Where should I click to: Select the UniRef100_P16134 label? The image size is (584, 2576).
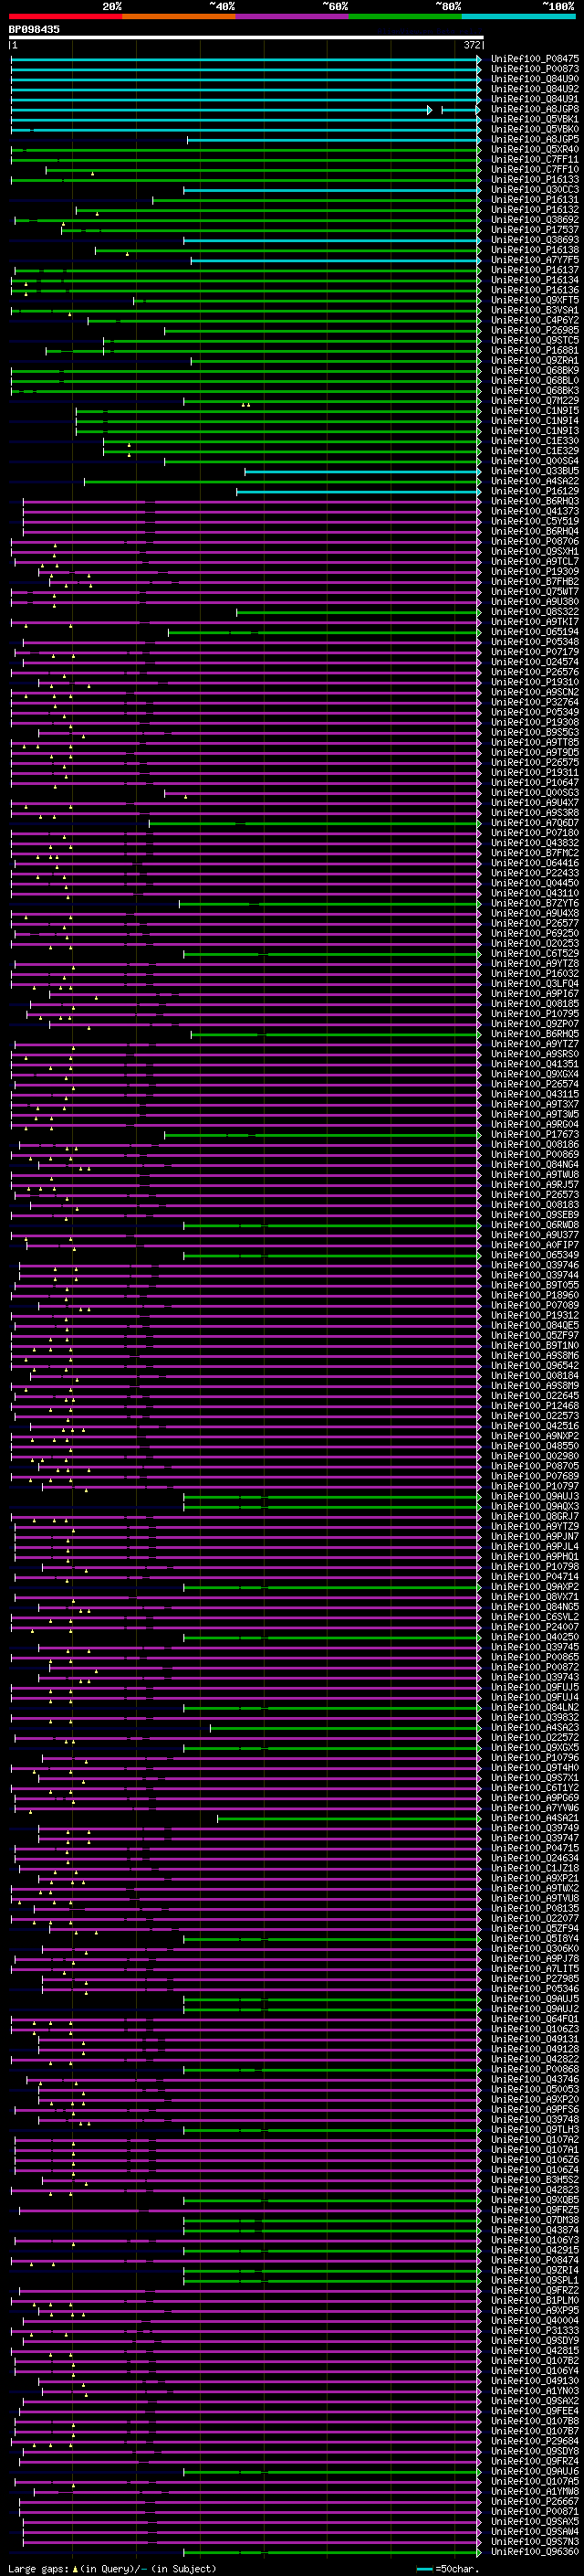pos(534,280)
